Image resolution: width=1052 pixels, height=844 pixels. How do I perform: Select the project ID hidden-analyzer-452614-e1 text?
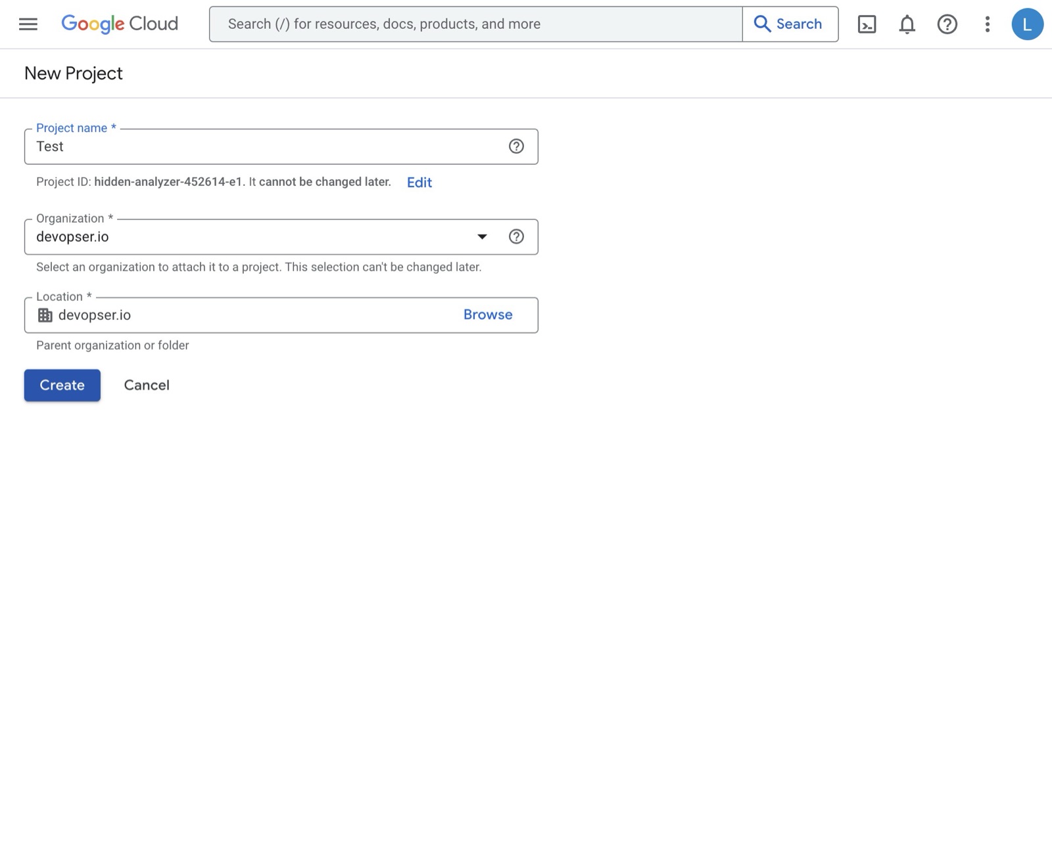pos(168,182)
